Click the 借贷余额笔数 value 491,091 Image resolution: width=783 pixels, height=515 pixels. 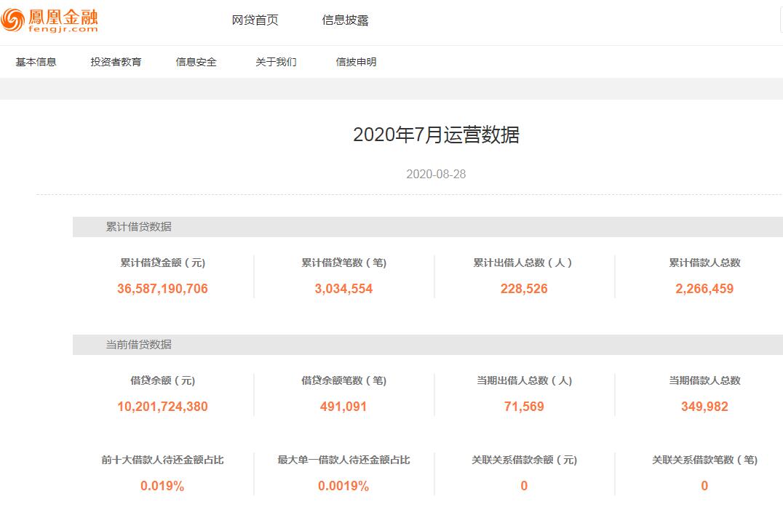click(343, 407)
